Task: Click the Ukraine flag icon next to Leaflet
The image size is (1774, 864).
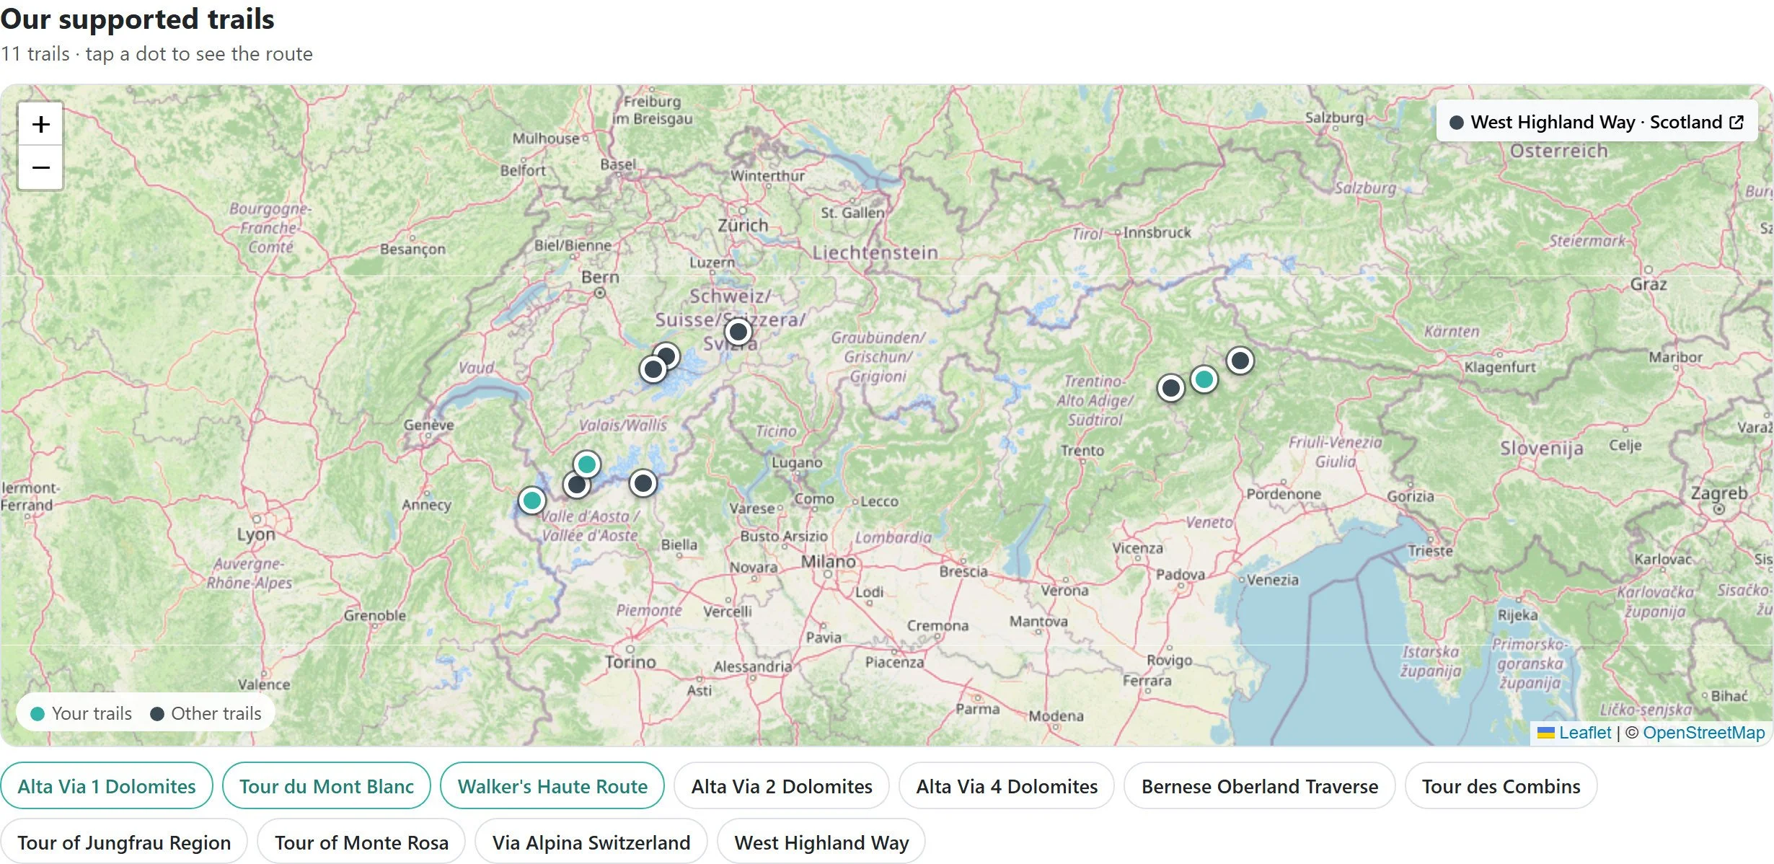Action: (x=1545, y=733)
